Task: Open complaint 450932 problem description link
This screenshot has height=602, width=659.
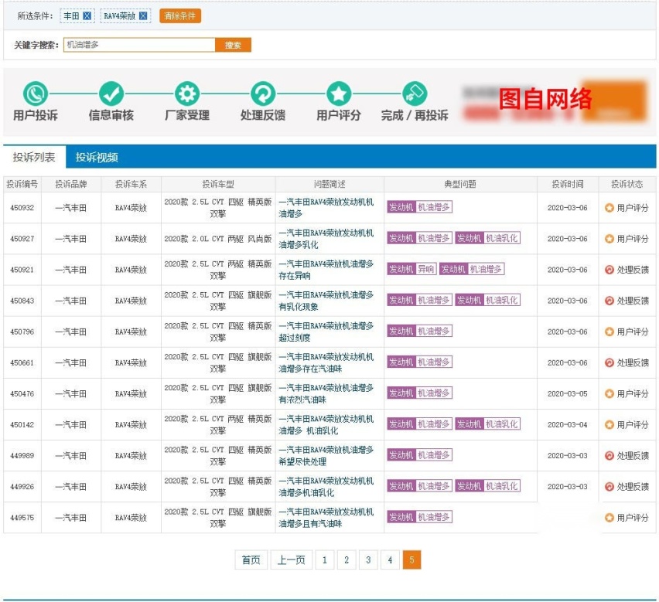Action: (326, 208)
